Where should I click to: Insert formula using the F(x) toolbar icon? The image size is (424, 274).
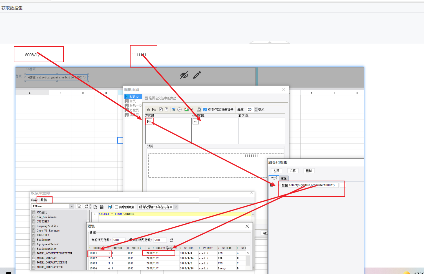tap(154, 109)
